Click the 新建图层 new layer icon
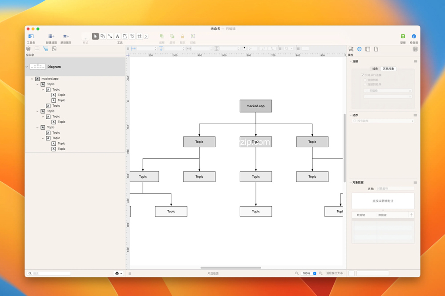 coord(66,36)
